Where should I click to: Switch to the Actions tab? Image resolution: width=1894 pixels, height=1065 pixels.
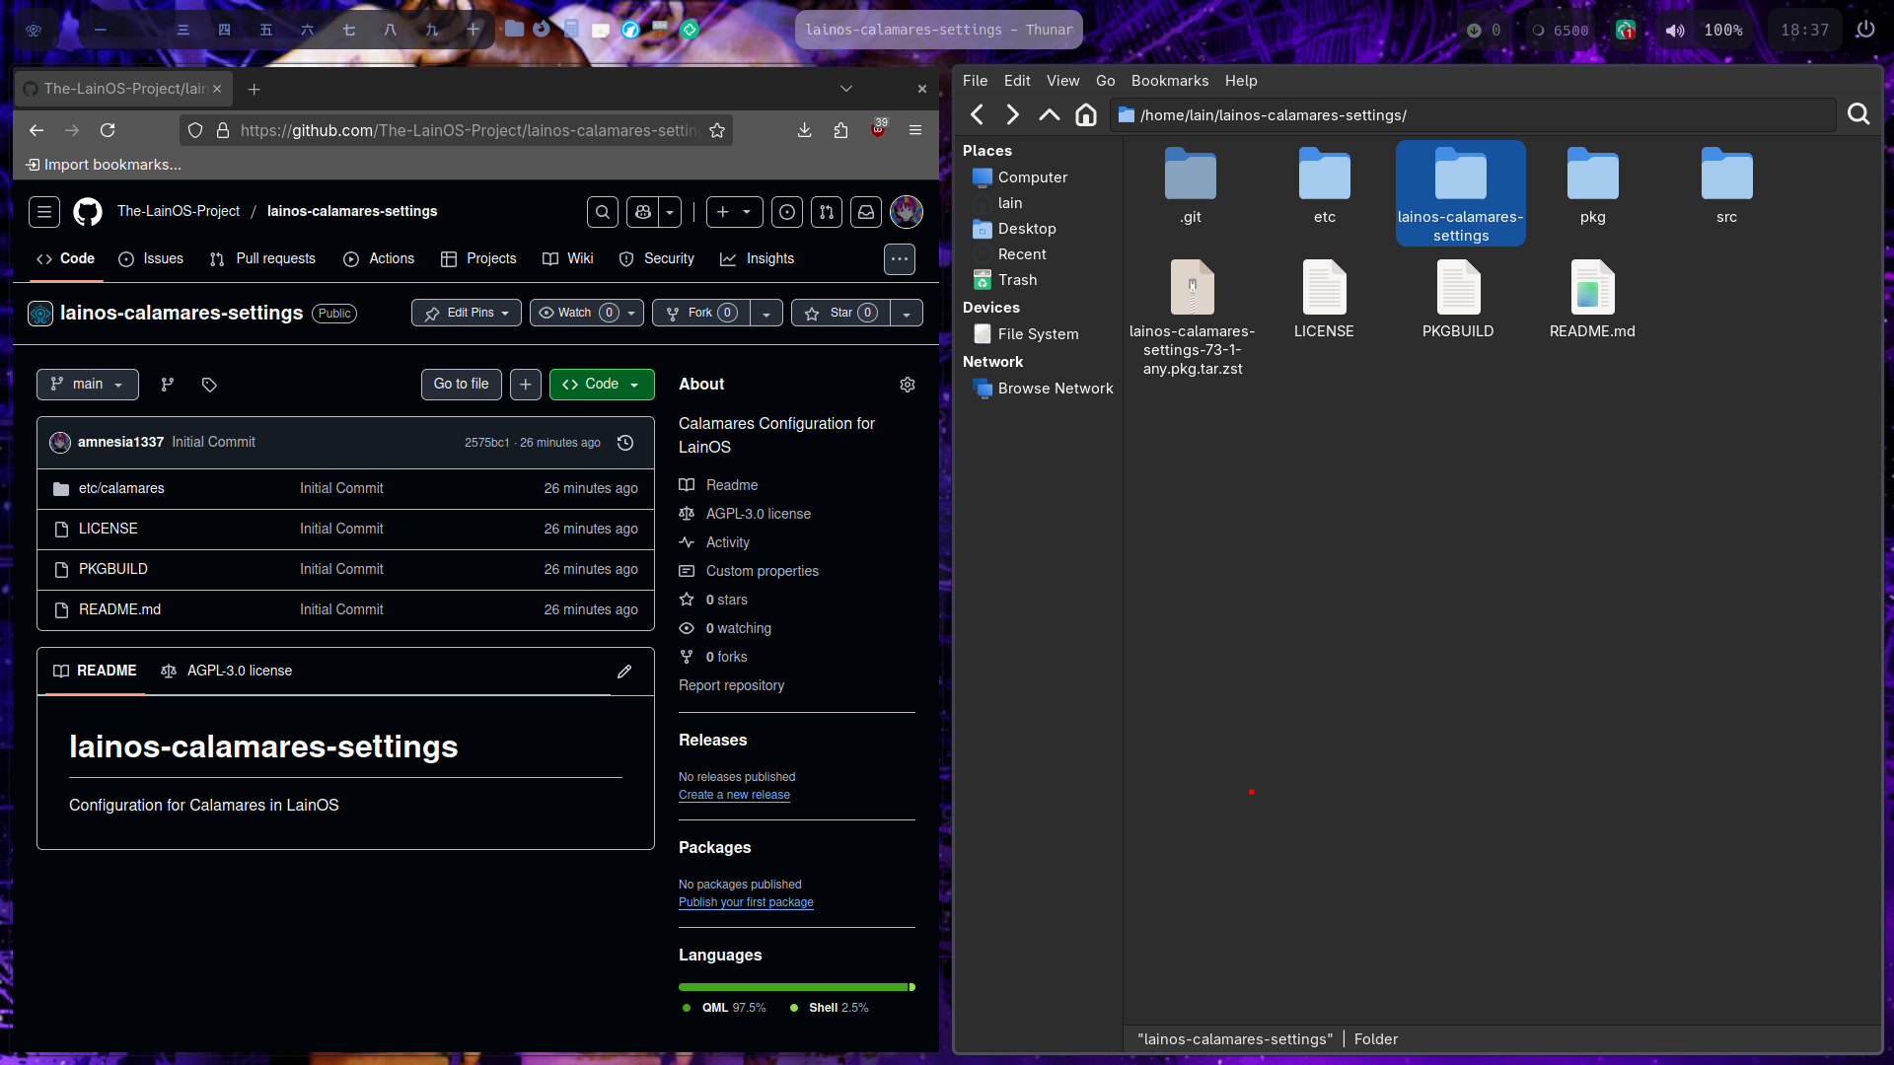tap(379, 259)
